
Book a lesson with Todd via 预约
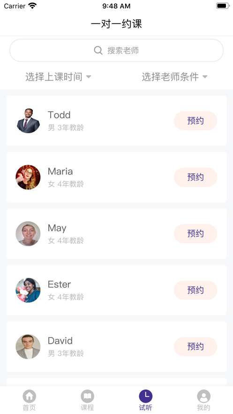195,120
